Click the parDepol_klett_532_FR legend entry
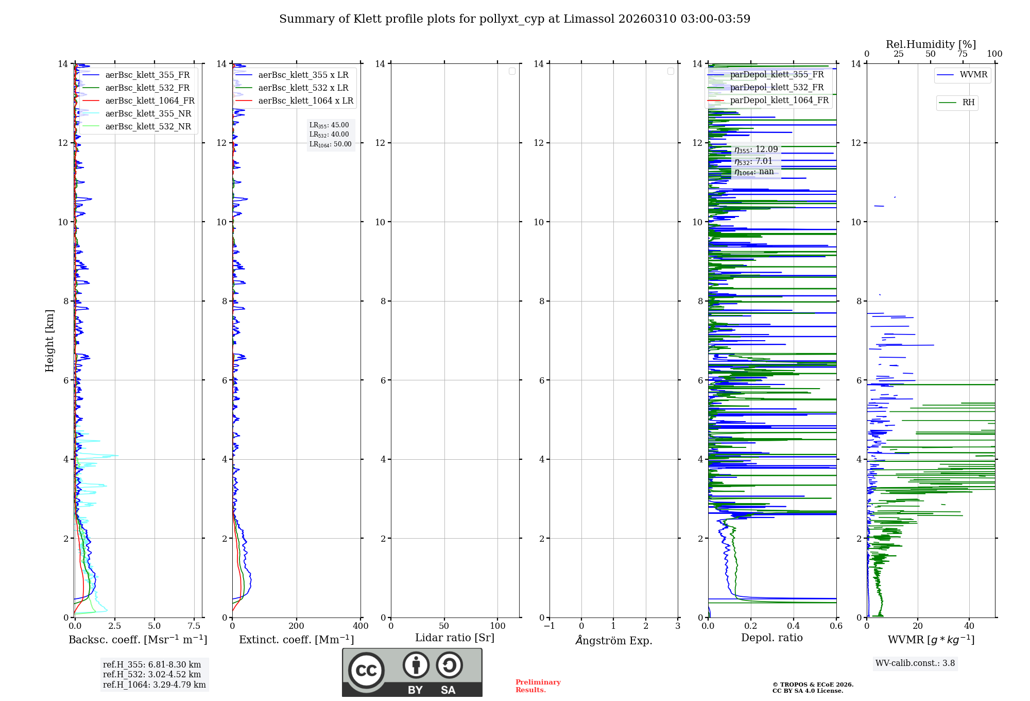Image resolution: width=1030 pixels, height=701 pixels. (777, 88)
